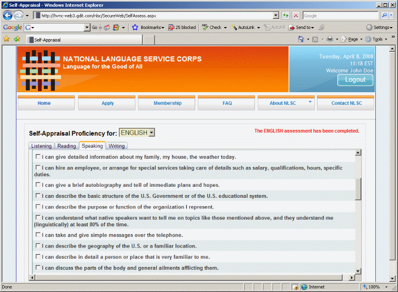Click the Home page house icon

[301, 39]
